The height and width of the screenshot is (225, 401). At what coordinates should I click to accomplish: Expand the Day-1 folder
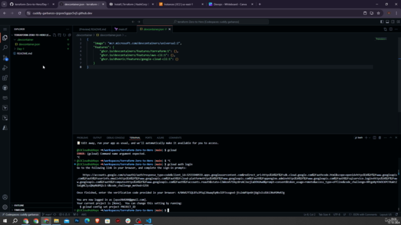[21, 49]
